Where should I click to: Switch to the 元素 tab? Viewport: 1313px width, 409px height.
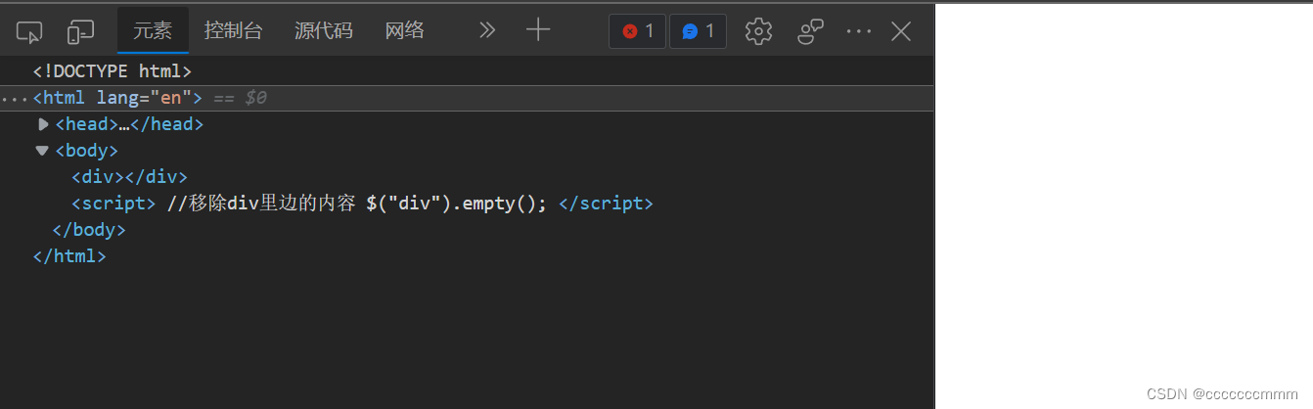click(153, 30)
